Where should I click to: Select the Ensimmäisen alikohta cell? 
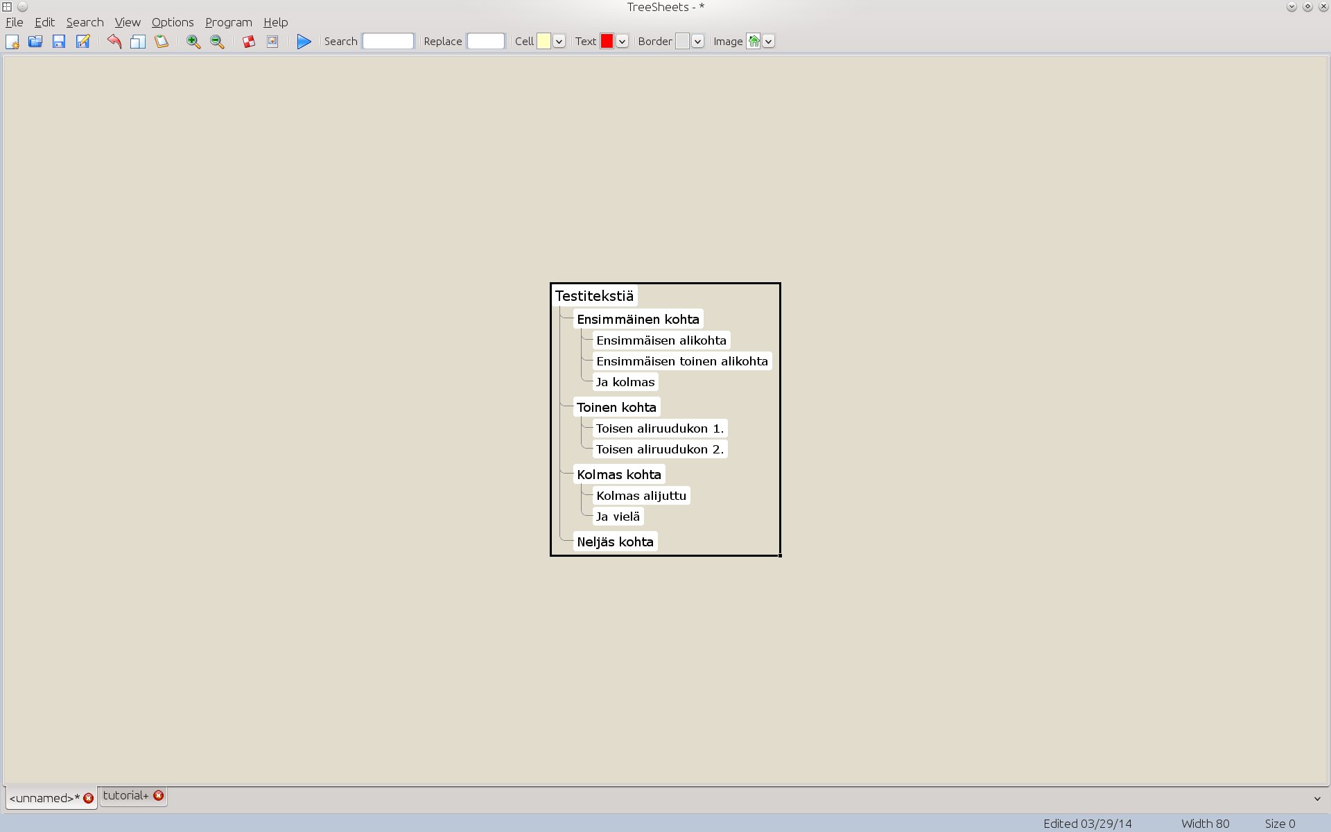pyautogui.click(x=661, y=340)
